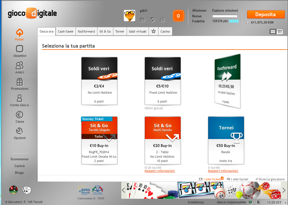Click the Bonus progress bar
Viewport: 288px width, 205px height.
click(225, 16)
